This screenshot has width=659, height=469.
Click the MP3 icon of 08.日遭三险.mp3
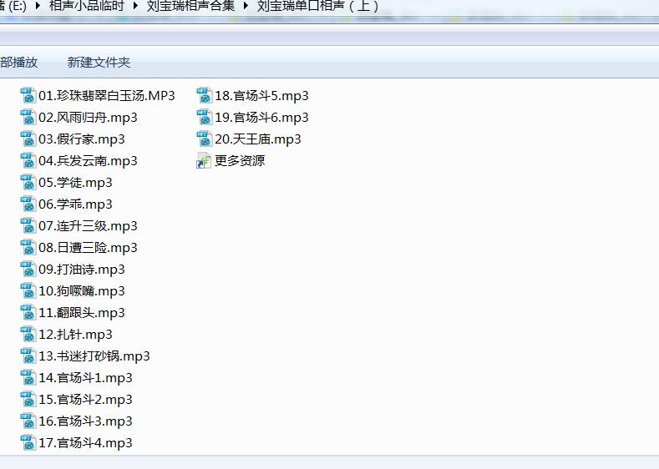coord(28,247)
